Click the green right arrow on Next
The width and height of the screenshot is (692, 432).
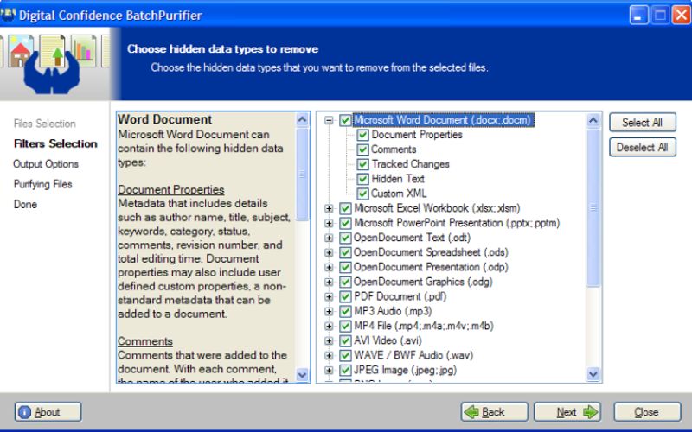[x=591, y=412]
